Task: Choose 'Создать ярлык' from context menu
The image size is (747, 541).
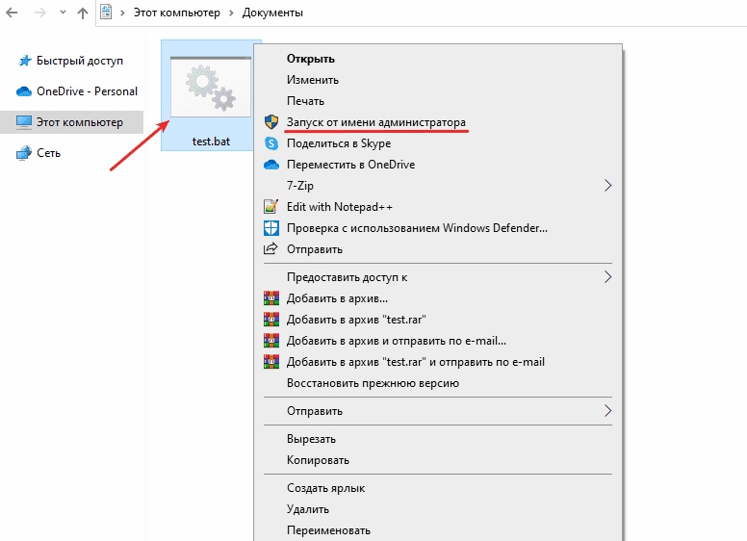Action: coord(326,488)
